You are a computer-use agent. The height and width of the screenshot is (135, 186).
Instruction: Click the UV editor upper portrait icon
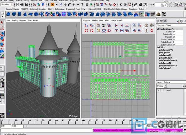(146, 25)
